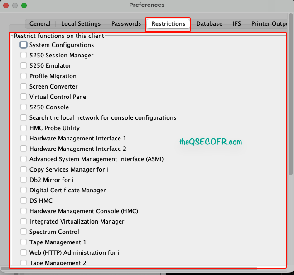Enable the System Configurations restriction checkbox
Screen dimensions: 294x275
pos(24,45)
